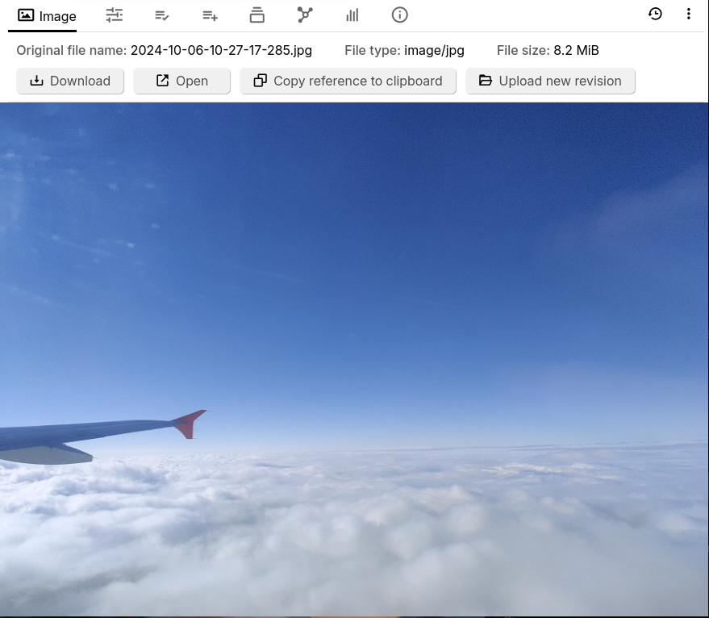Open version history with the clock icon
This screenshot has width=709, height=618.
655,14
